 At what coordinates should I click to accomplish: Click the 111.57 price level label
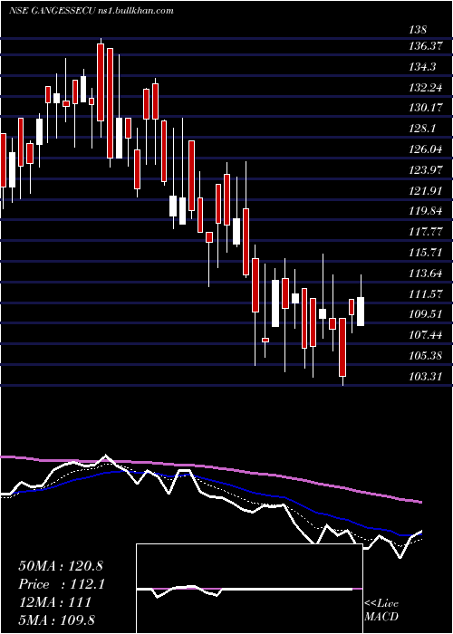pyautogui.click(x=424, y=294)
